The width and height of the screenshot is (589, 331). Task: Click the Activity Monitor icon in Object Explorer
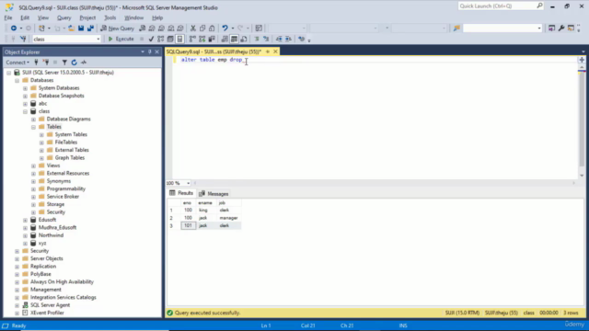pos(84,63)
